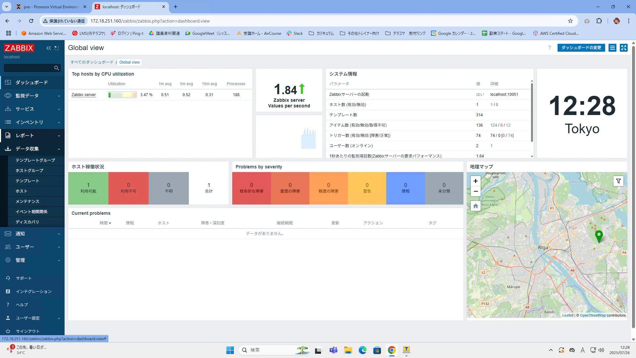
Task: Collapse the データ収集 menu section
Action: [x=32, y=149]
